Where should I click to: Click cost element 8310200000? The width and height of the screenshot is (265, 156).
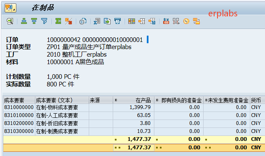[19, 123]
